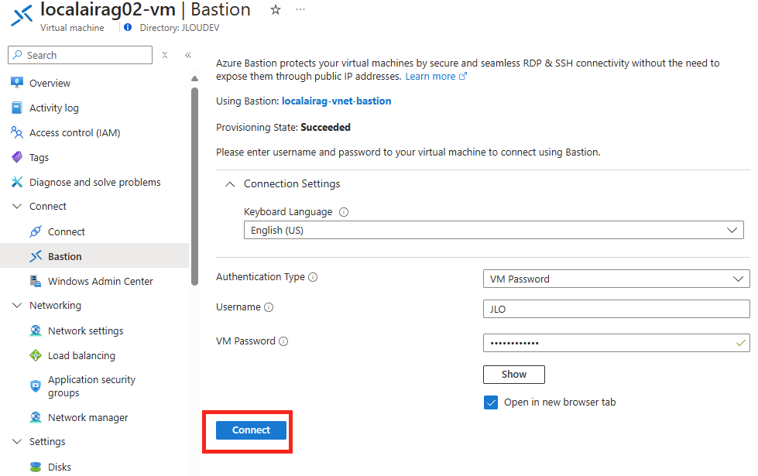Select Diagnose and solve problems
Viewport: 758px width, 476px height.
pyautogui.click(x=94, y=182)
